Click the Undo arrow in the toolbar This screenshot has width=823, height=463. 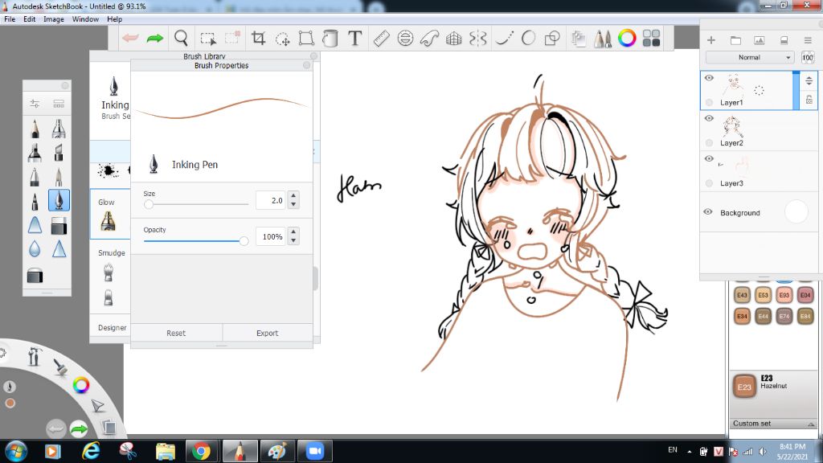[x=131, y=38]
